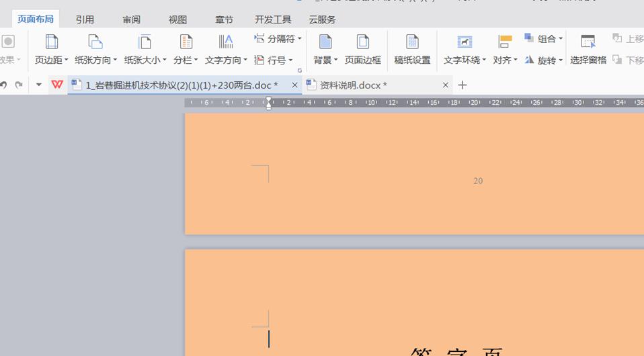This screenshot has width=644, height=356.
Task: Click the 上移 bring forward icon
Action: [x=617, y=38]
